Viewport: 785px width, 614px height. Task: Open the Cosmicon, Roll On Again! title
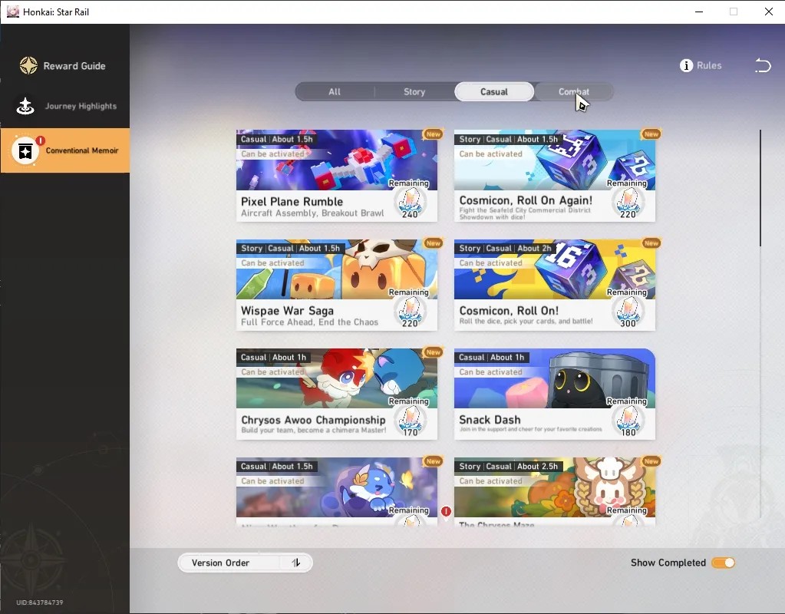[526, 200]
